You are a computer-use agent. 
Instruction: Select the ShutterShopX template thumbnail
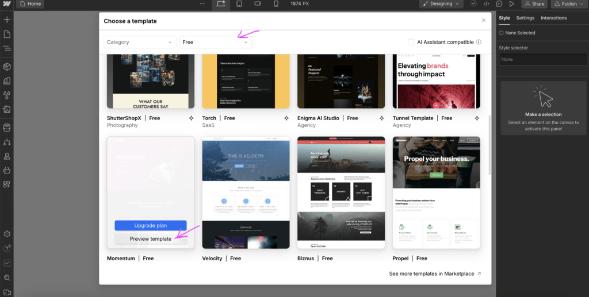point(151,82)
